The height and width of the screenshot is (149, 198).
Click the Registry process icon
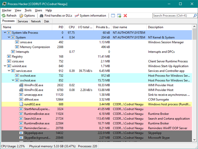pyautogui.click(x=9, y=56)
